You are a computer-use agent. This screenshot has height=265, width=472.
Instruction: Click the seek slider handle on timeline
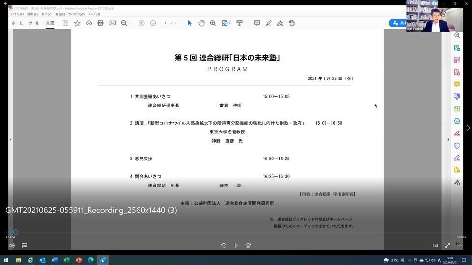[x=16, y=232]
